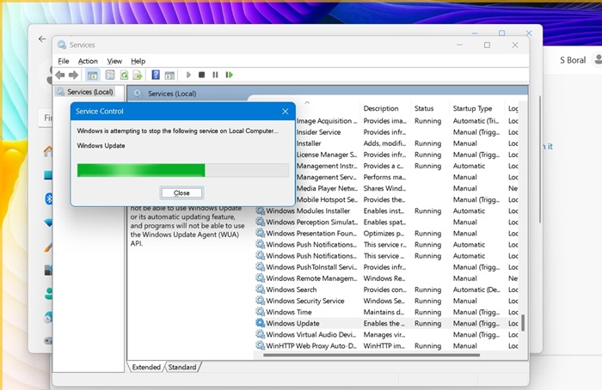The width and height of the screenshot is (602, 390).
Task: Click gear icon of Windows Security Service
Action: pyautogui.click(x=261, y=301)
